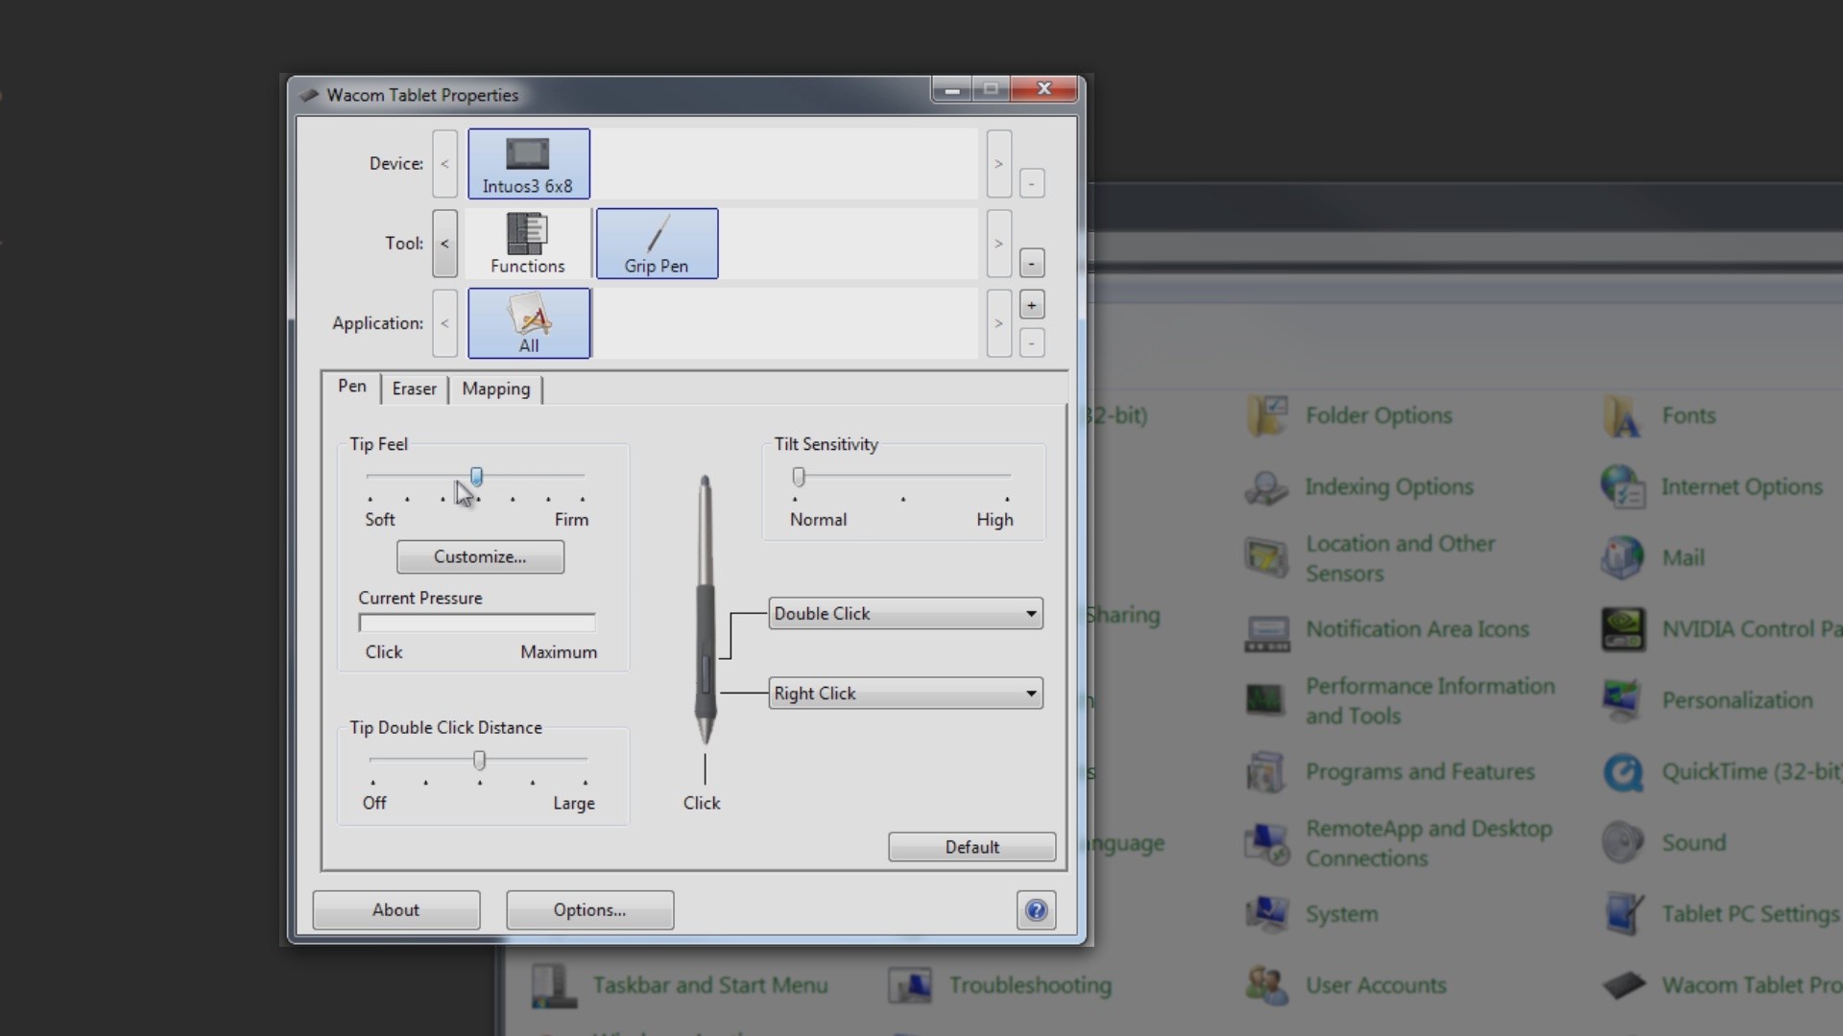Switch to the Eraser tab
Image resolution: width=1843 pixels, height=1036 pixels.
coord(414,388)
